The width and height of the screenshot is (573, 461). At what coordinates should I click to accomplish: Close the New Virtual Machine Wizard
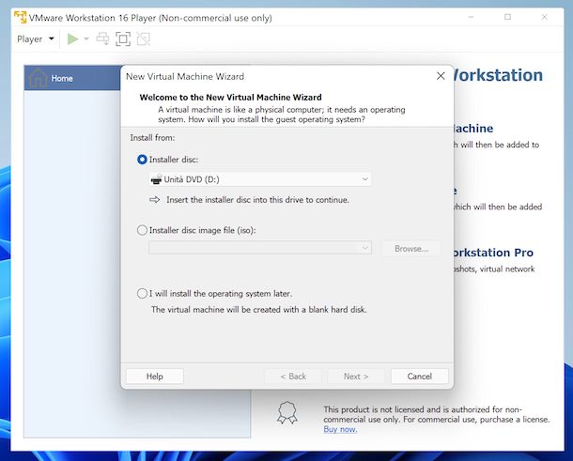441,76
